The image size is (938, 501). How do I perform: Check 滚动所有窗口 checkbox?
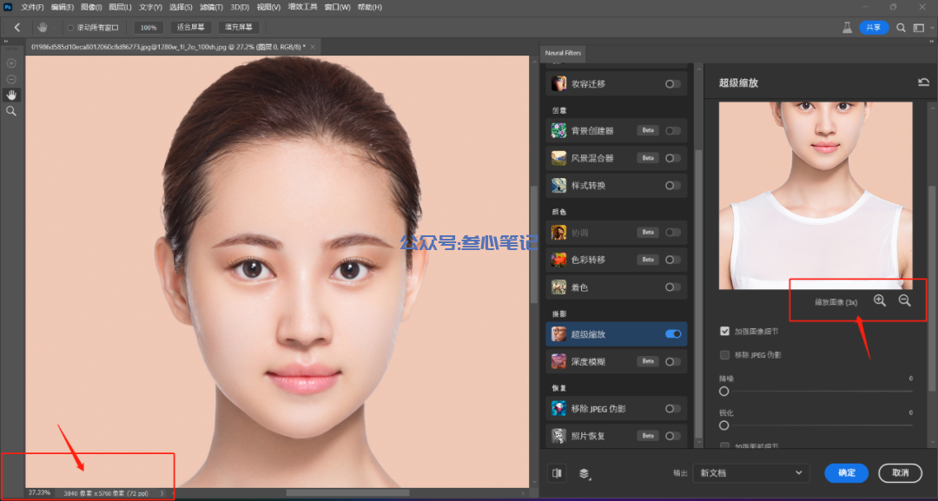pyautogui.click(x=70, y=28)
